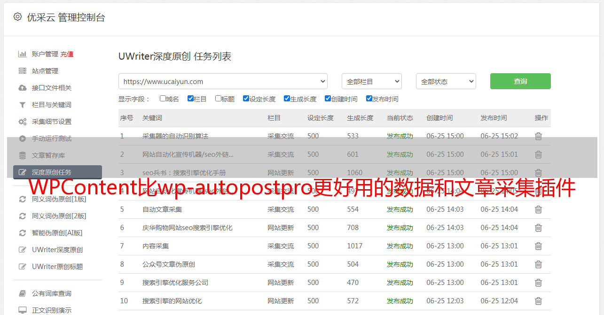The image size is (604, 315).
Task: Click the refresh icon for 智能伪原创[AI版]
Action: [22, 233]
